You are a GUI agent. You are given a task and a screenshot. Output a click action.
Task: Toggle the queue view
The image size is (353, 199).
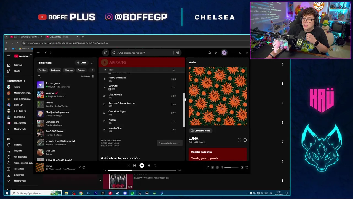[x=212, y=167]
